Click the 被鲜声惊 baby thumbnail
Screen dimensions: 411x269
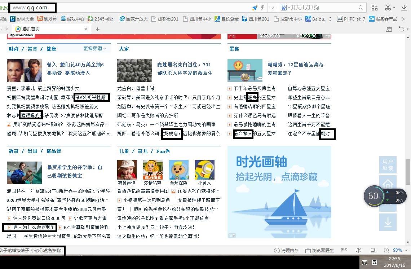click(127, 169)
